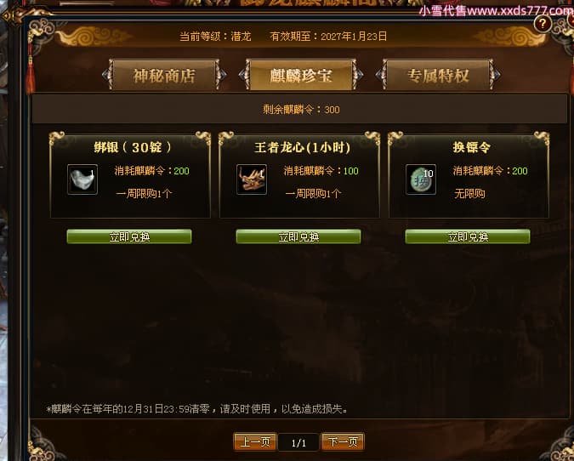Click the 换镖令 item title
The height and width of the screenshot is (461, 574).
pos(471,147)
